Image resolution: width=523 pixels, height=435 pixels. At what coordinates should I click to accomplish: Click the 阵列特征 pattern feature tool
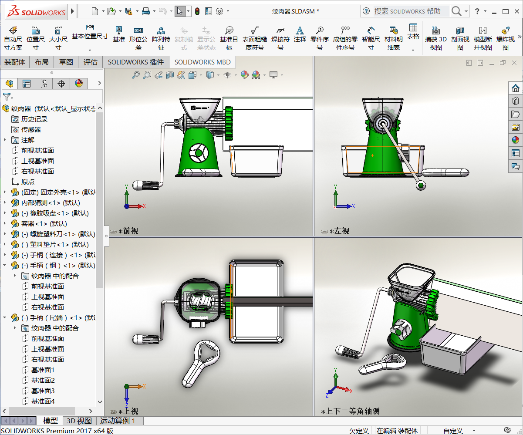(161, 38)
